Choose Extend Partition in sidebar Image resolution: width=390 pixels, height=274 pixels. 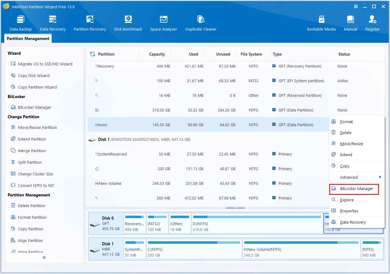coord(28,139)
